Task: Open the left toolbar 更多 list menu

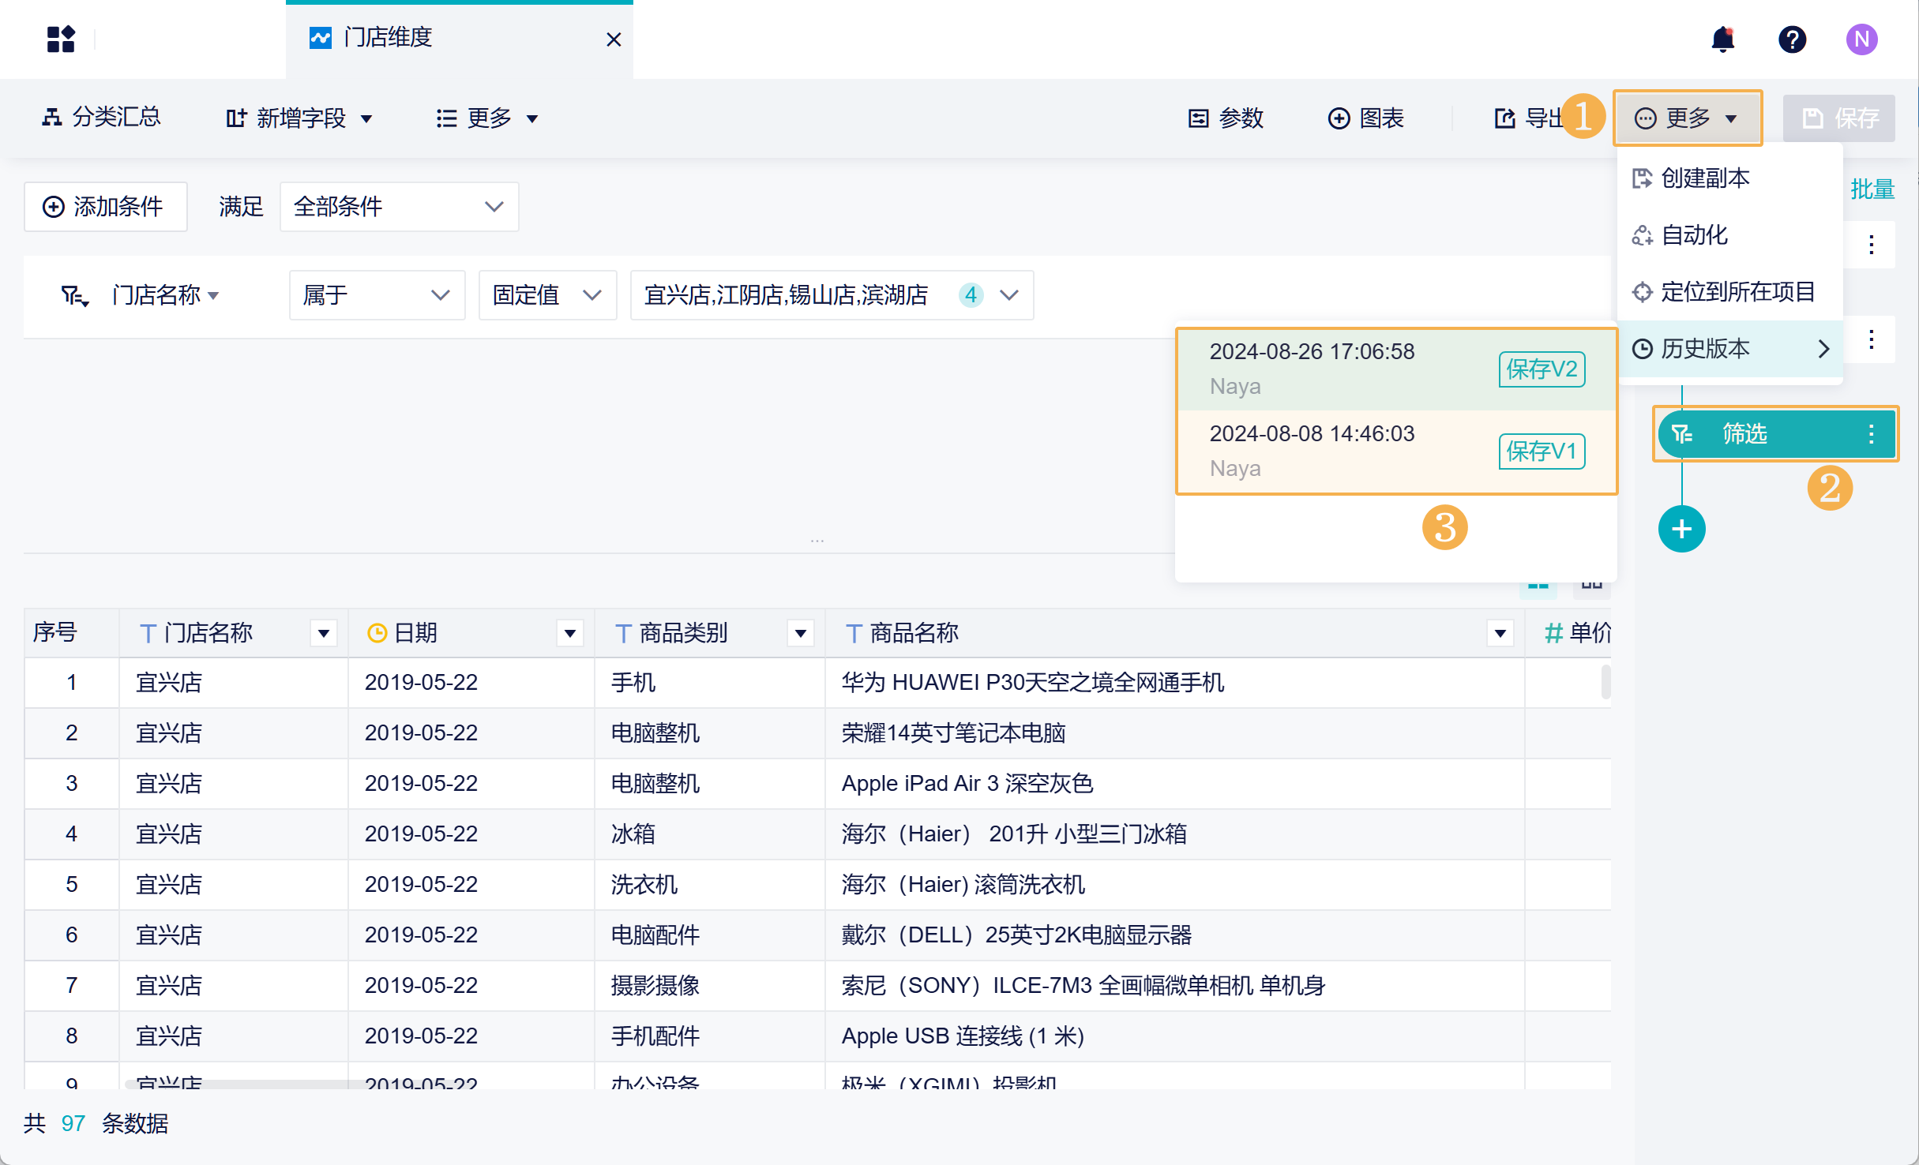Action: pos(487,118)
